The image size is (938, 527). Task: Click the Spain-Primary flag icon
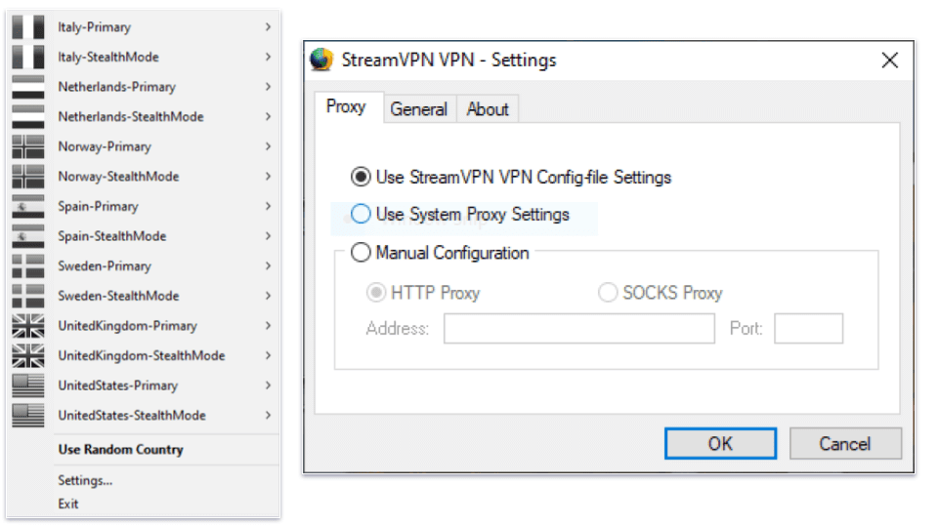28,206
